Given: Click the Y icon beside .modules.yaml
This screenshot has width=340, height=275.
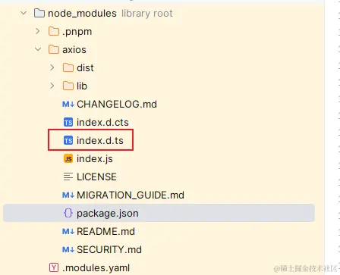Looking at the screenshot, I should (x=54, y=267).
